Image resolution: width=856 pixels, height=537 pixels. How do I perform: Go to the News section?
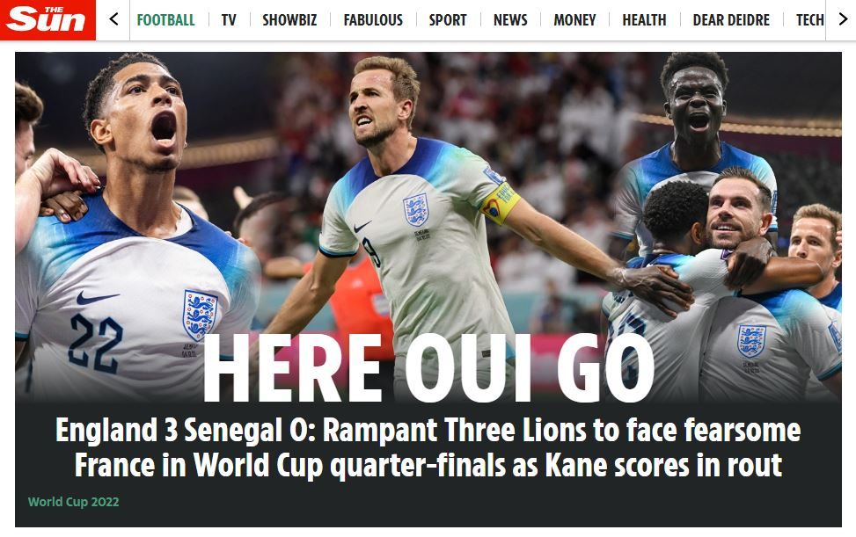[x=510, y=20]
